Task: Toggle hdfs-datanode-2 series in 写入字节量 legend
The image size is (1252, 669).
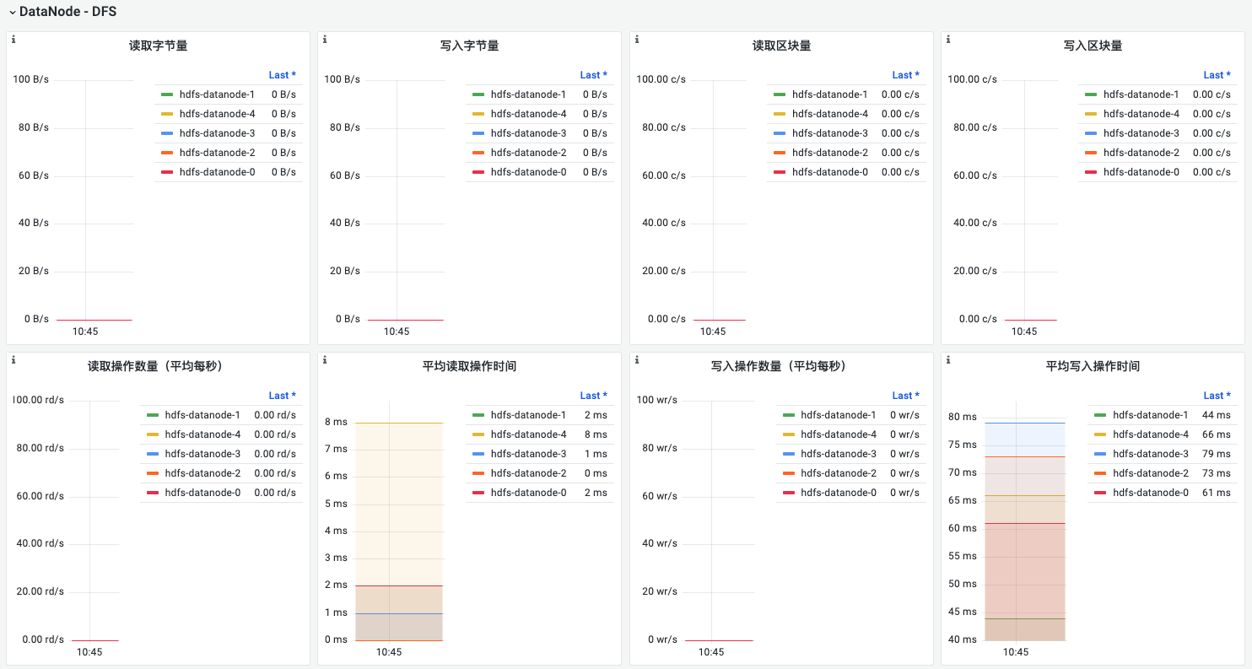Action: [528, 153]
